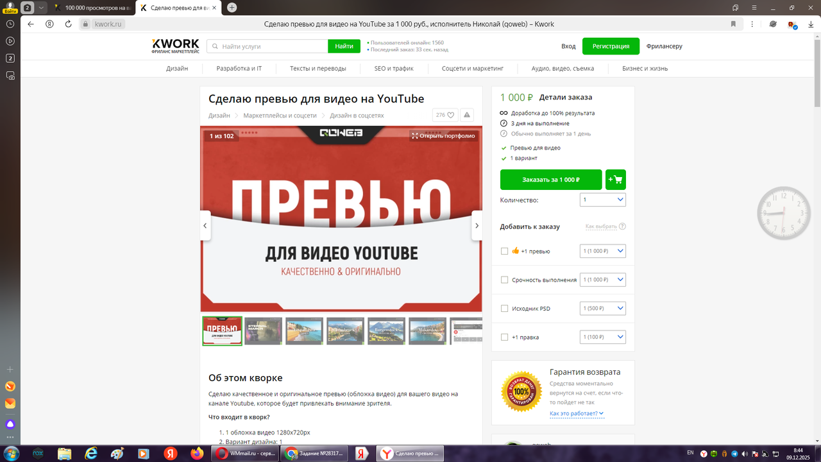The image size is (821, 462).
Task: Open the Дизайн в соцсетях breadcrumb
Action: pos(357,116)
